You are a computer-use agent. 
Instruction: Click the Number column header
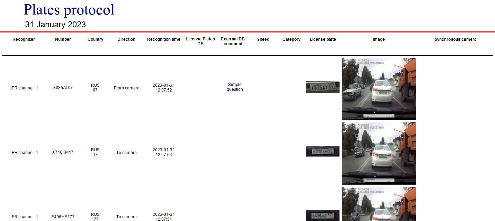click(x=63, y=39)
